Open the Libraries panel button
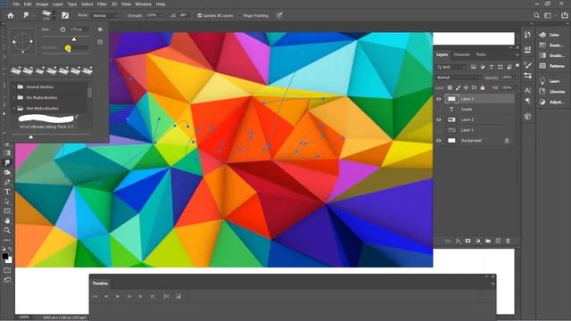The height and width of the screenshot is (321, 571). pyautogui.click(x=552, y=91)
